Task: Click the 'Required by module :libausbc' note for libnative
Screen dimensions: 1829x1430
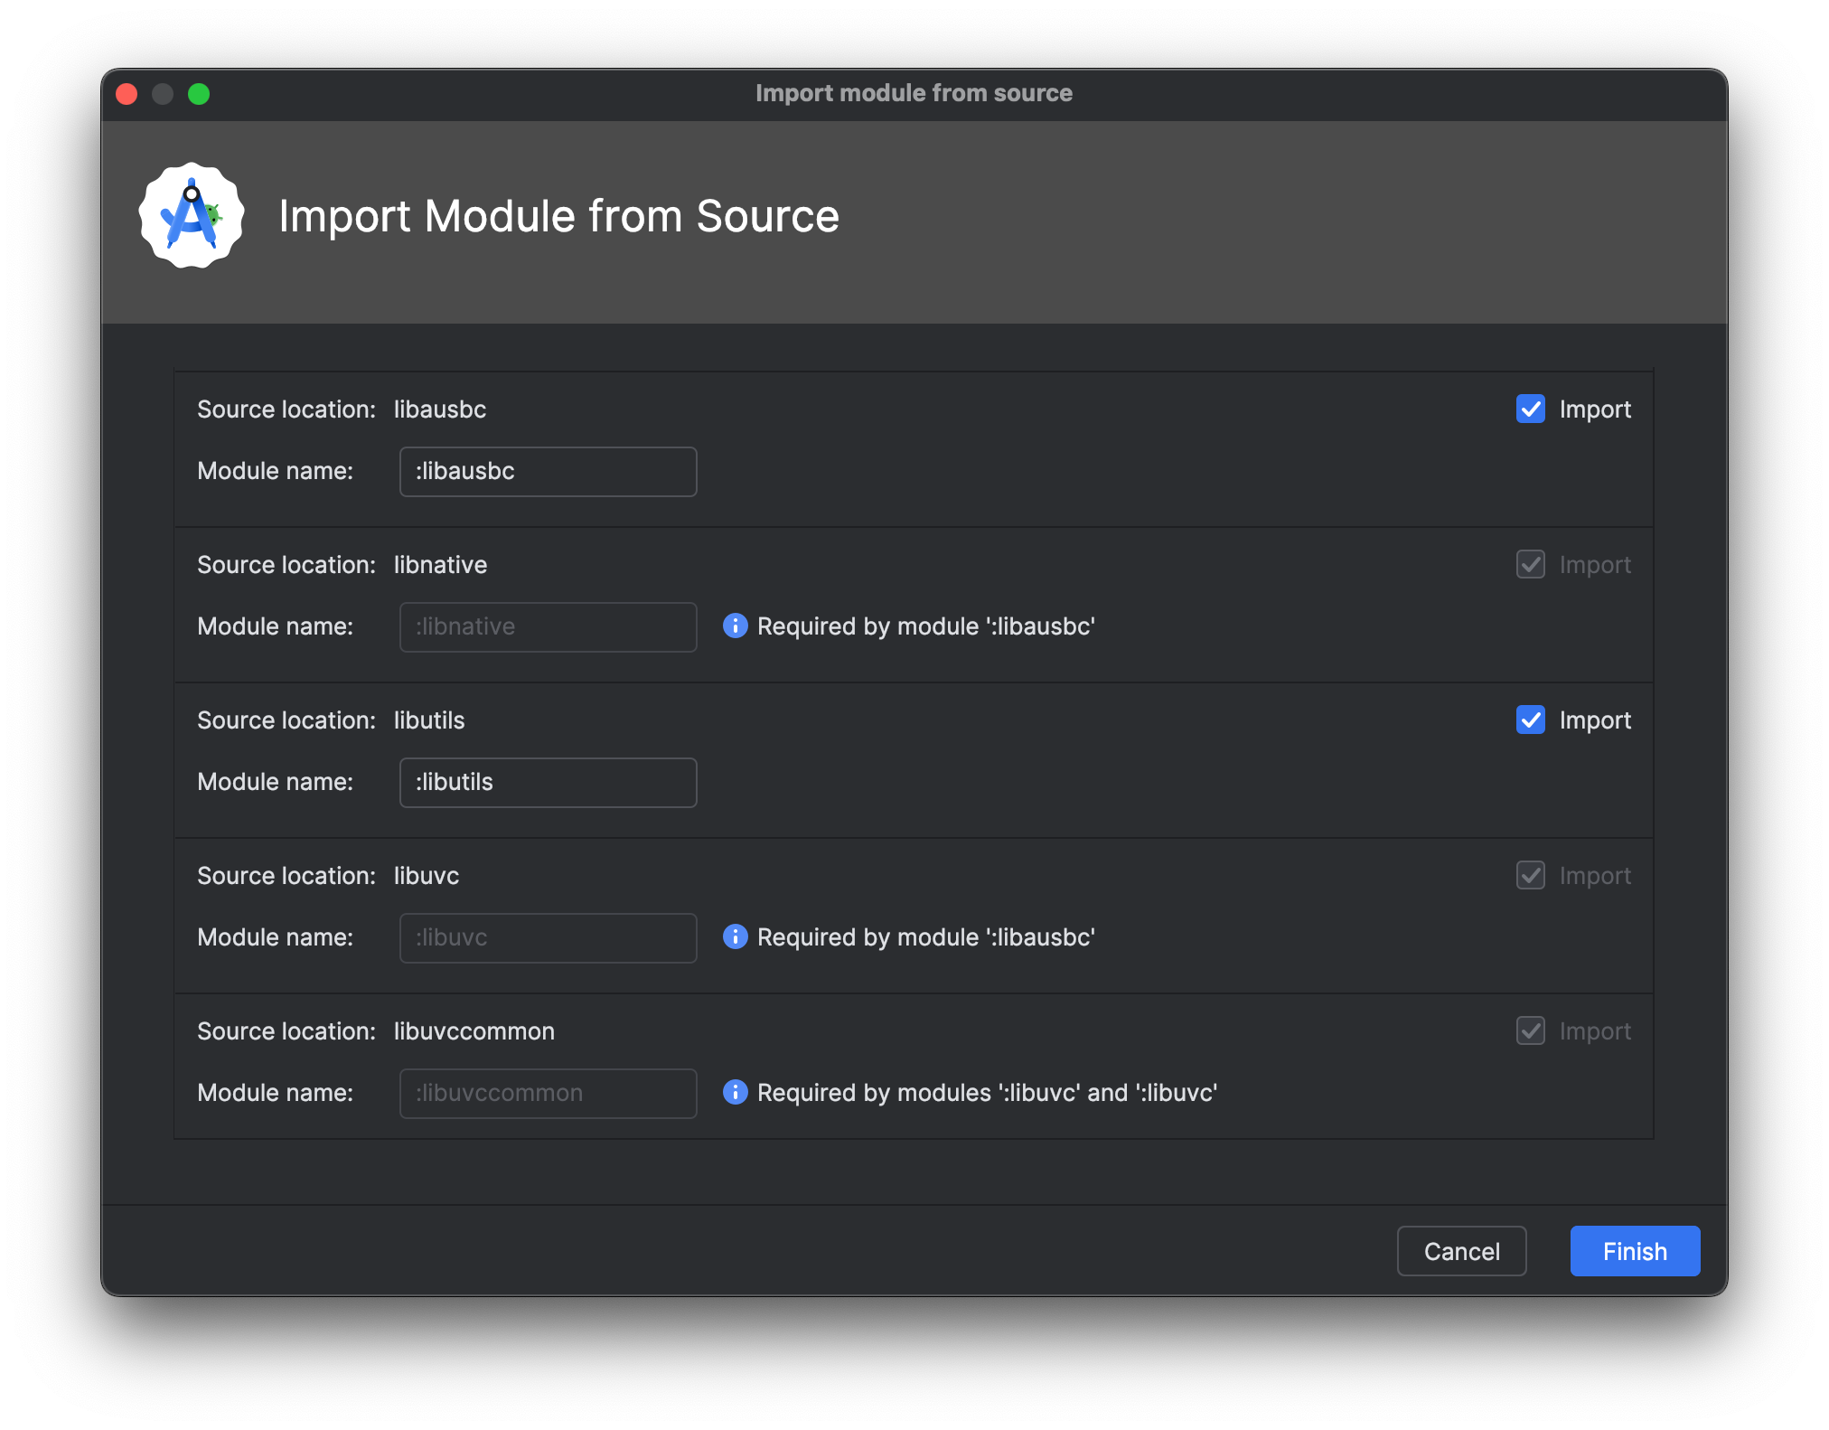Action: [926, 626]
